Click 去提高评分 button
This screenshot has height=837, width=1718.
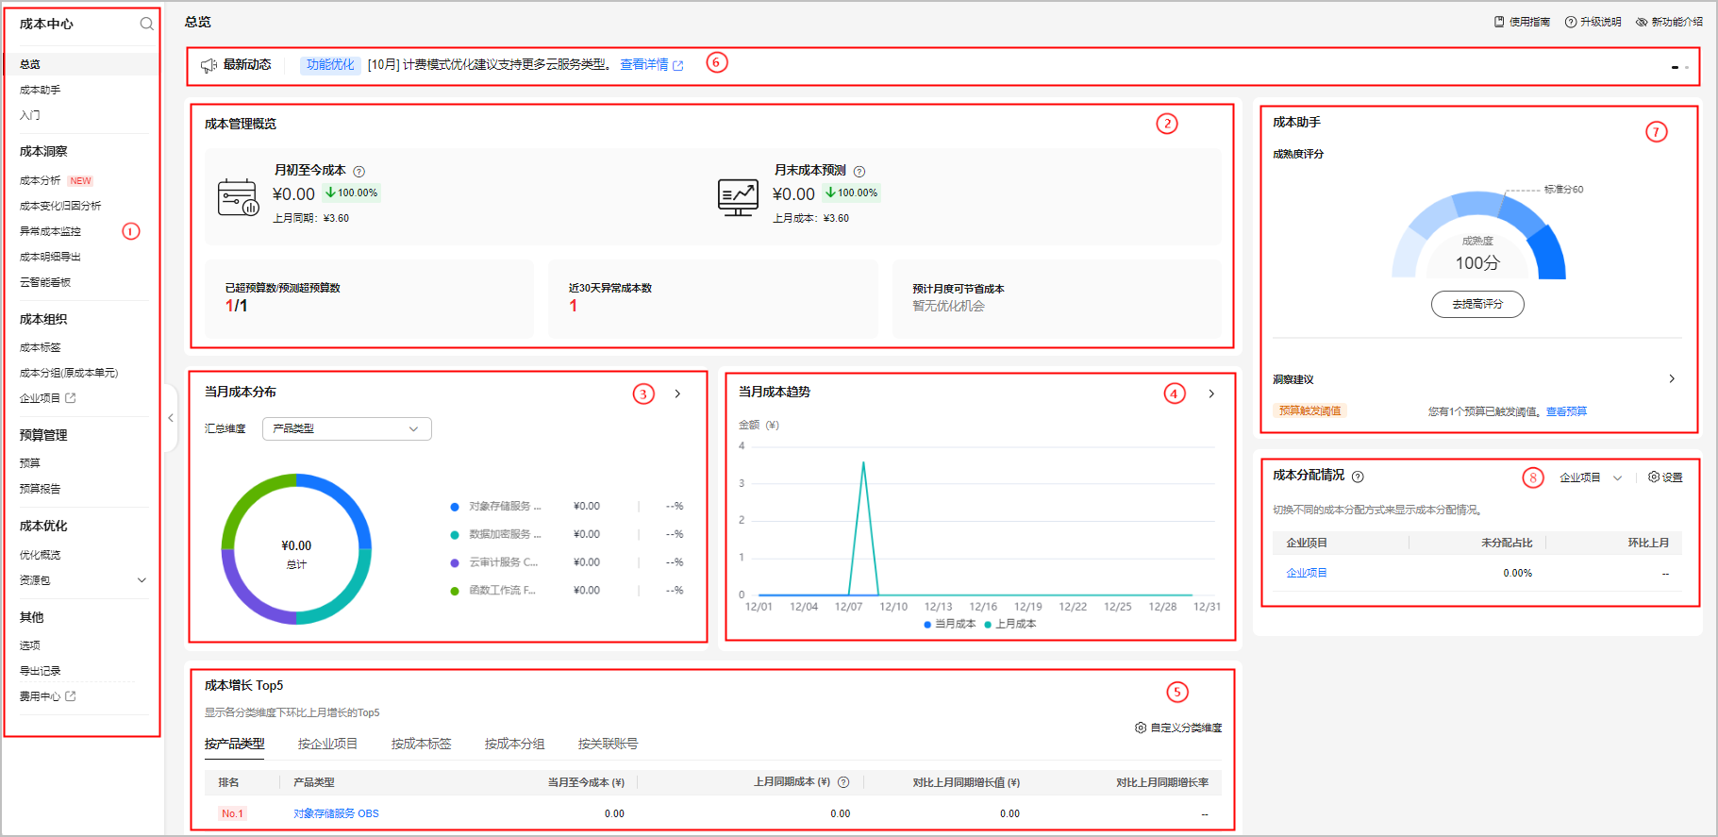click(x=1476, y=304)
